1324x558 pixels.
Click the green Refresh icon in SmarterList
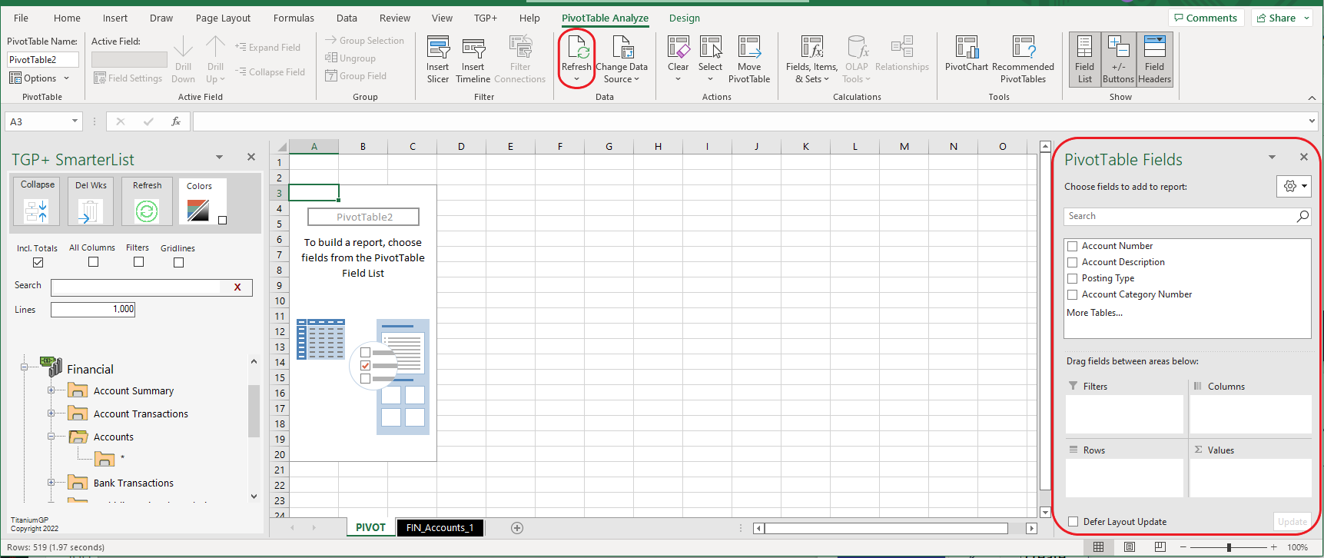146,211
